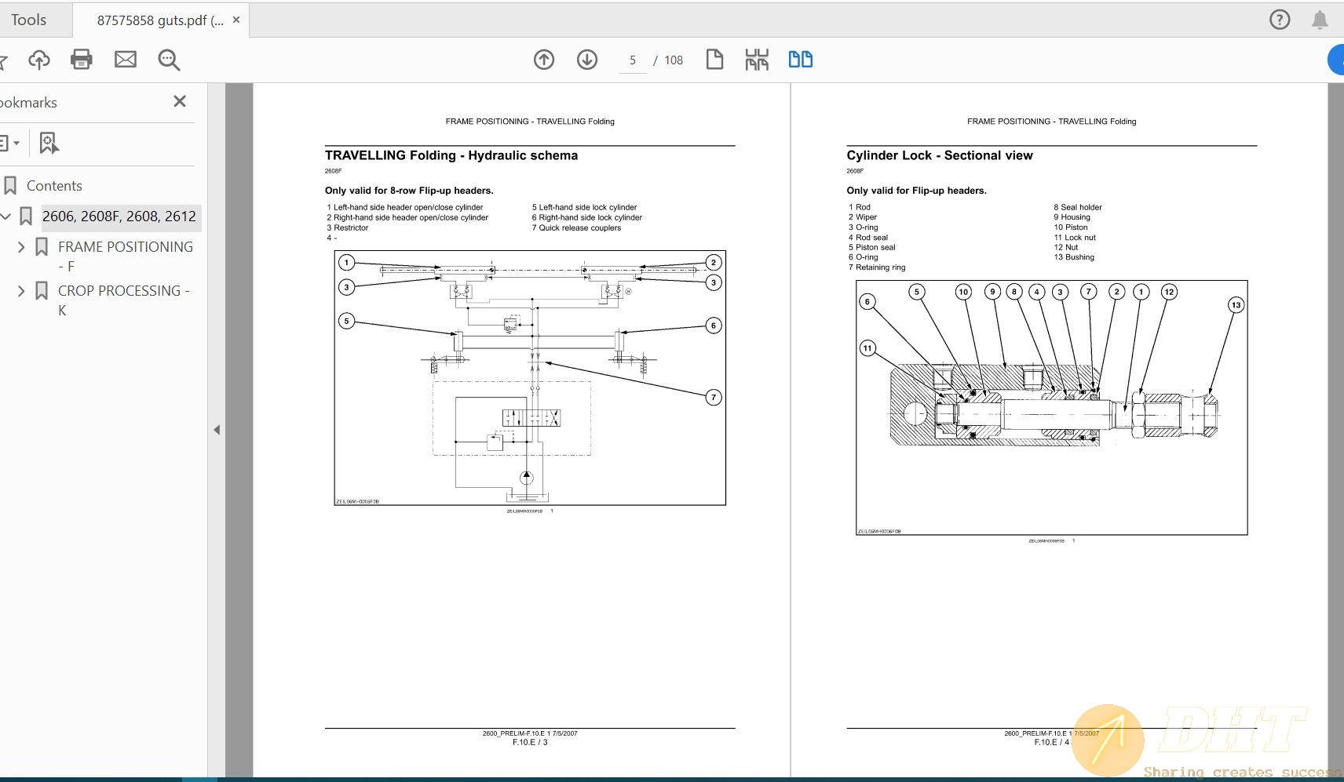The height and width of the screenshot is (782, 1344).
Task: Click the page number input field
Action: point(633,60)
